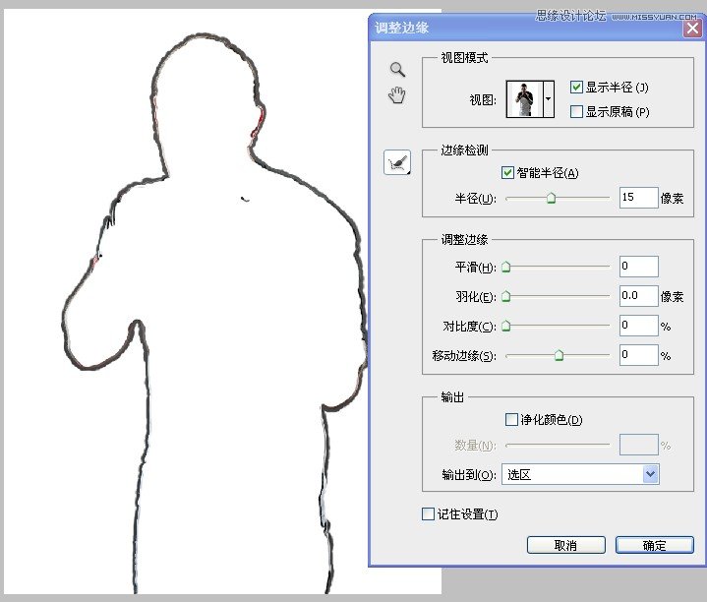Click the 移动边缘(S) slider handle

(559, 355)
